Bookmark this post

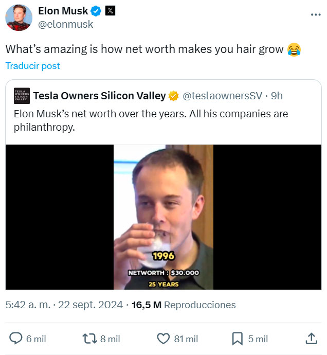click(238, 338)
